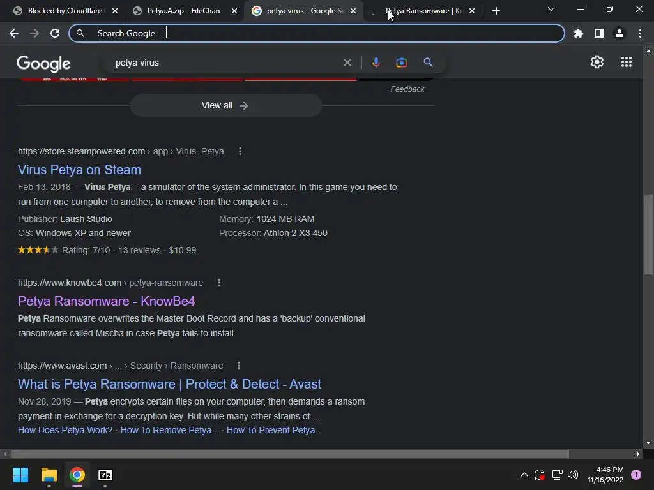Click the www.avast.com result URL
The image size is (654, 490).
[120, 366]
